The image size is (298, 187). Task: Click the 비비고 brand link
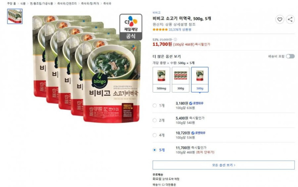click(x=156, y=12)
